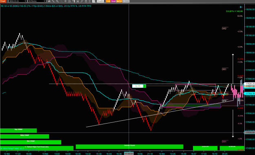Click the DR2 level label

click(x=224, y=29)
